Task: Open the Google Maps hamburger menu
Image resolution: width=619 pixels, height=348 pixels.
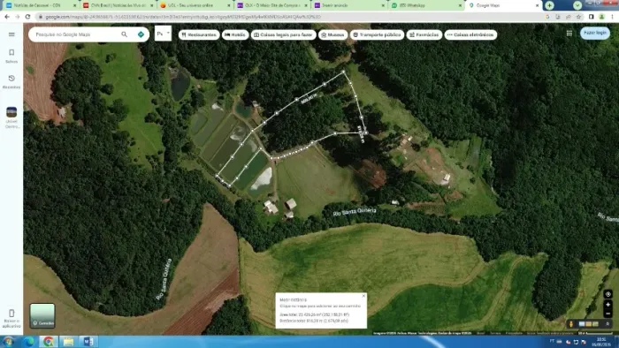Action: [11, 34]
